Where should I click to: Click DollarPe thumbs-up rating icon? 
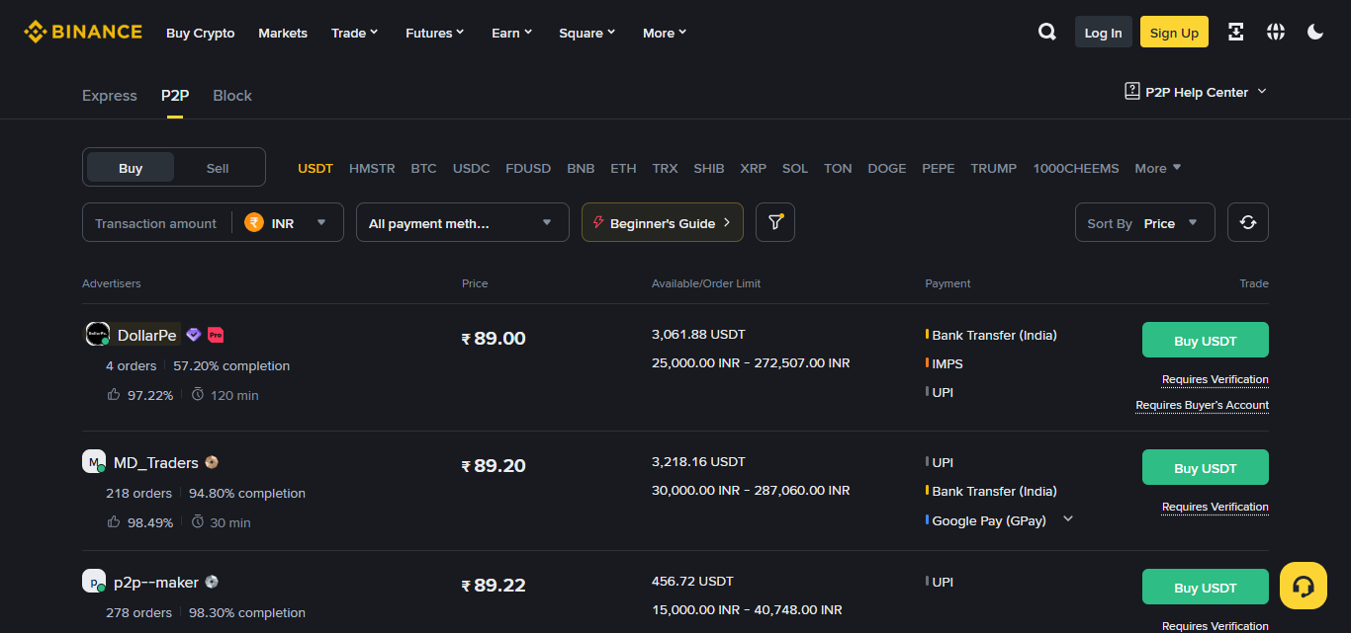click(114, 395)
